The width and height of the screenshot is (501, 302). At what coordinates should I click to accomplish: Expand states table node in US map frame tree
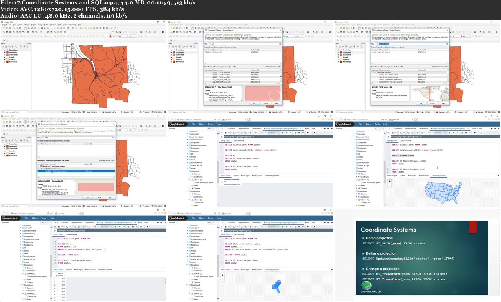(354, 168)
